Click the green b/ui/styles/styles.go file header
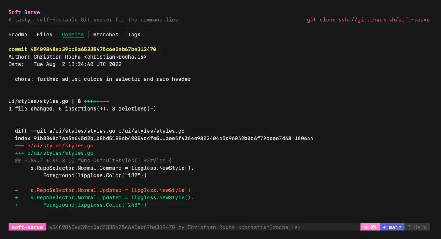 tap(54, 153)
